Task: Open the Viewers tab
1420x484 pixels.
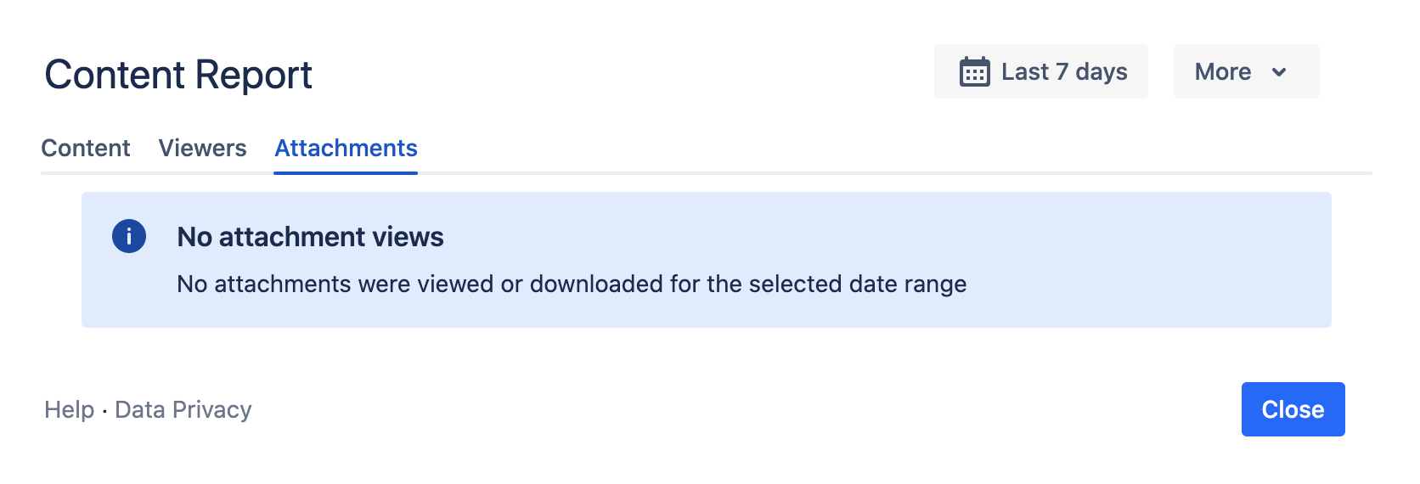Action: tap(202, 148)
